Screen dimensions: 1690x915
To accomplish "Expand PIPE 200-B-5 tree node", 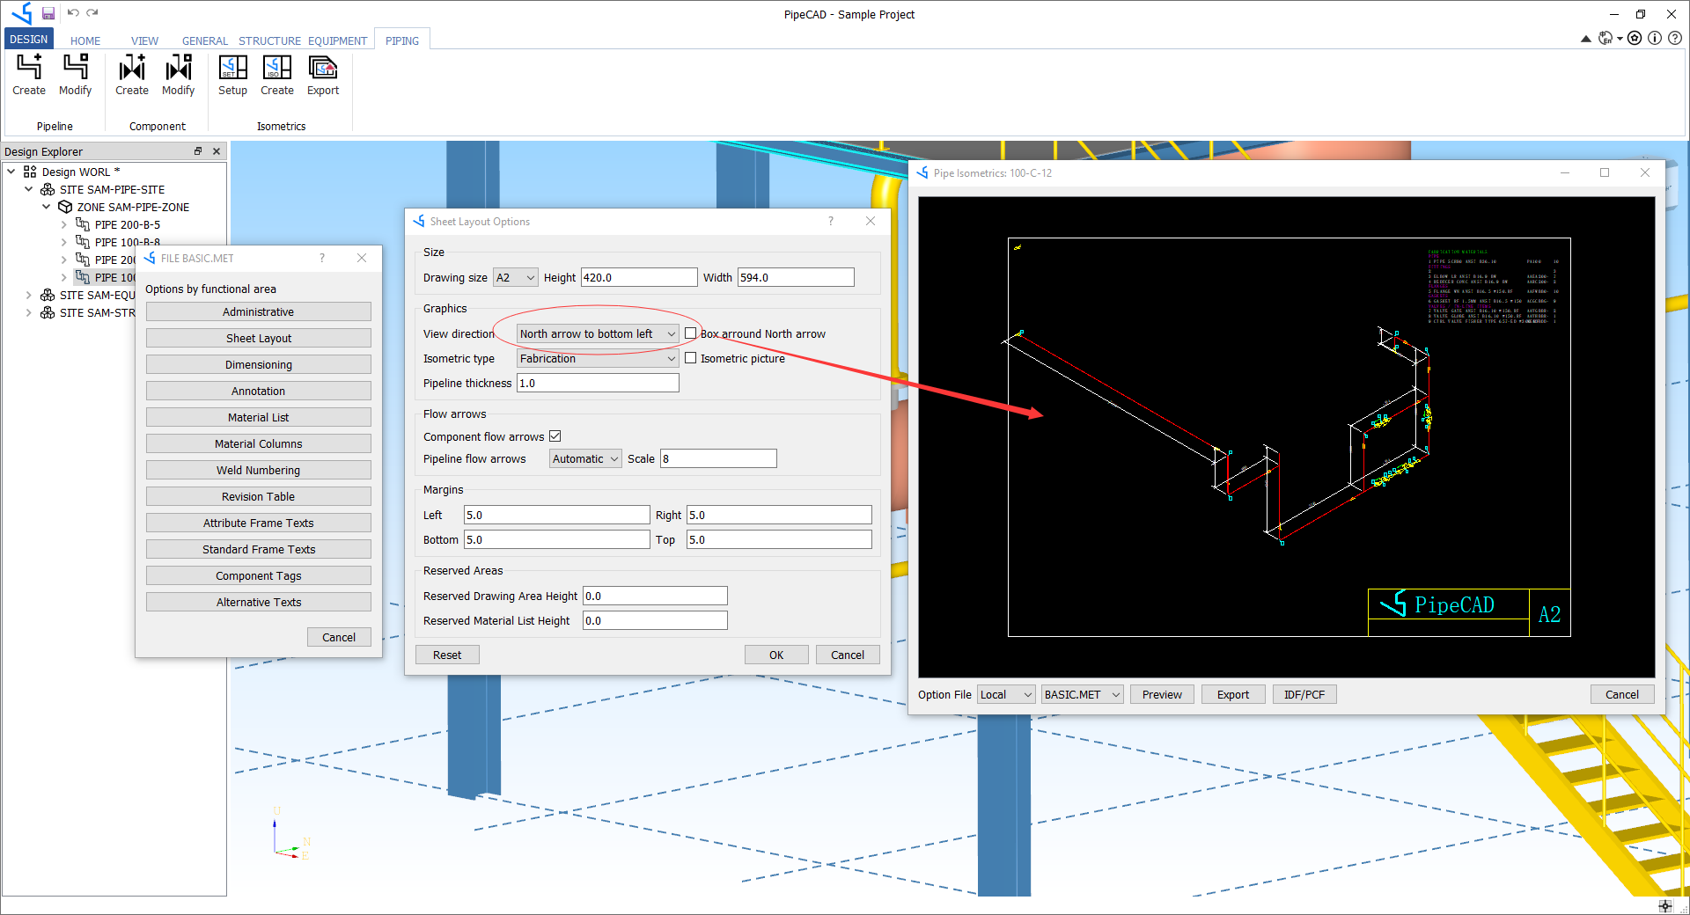I will point(64,225).
